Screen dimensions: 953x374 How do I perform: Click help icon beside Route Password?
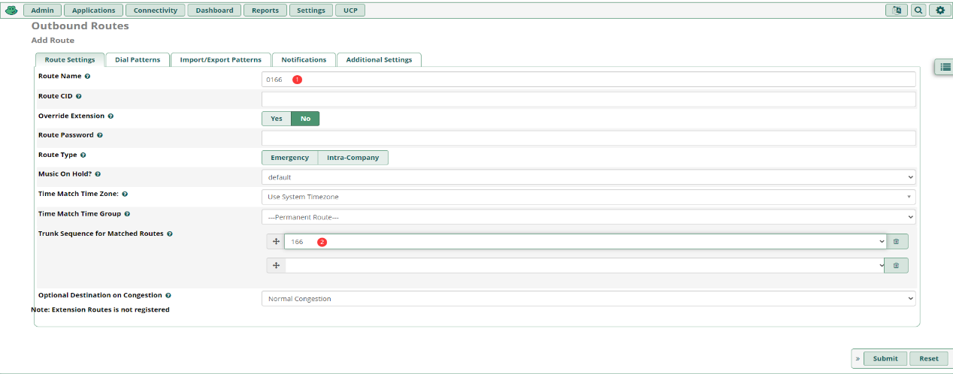click(x=100, y=135)
